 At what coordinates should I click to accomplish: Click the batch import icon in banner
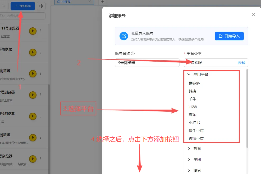(123, 36)
